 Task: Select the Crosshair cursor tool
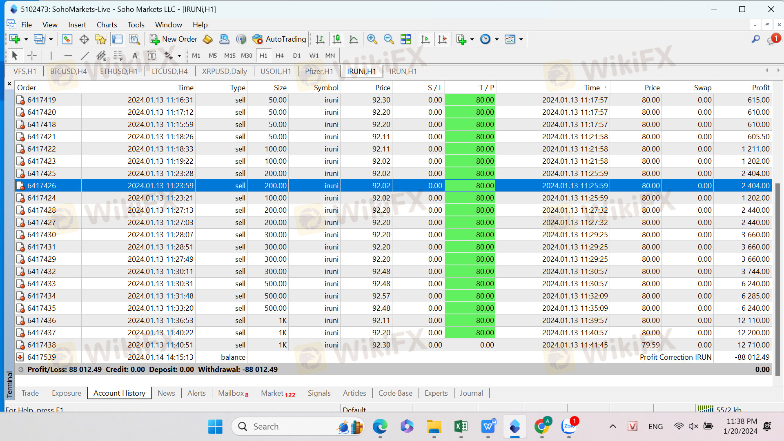click(x=32, y=56)
